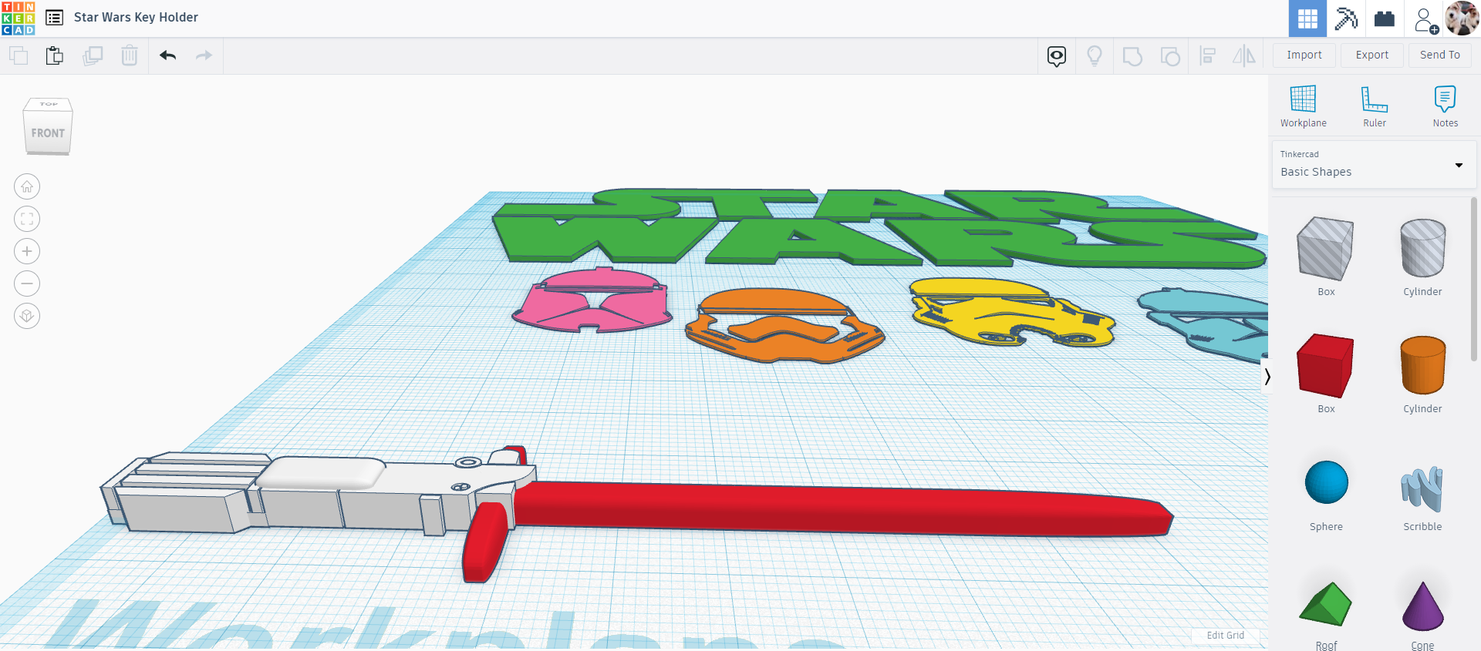Image resolution: width=1481 pixels, height=651 pixels.
Task: Select the pink clone trooper helmet
Action: tap(591, 300)
